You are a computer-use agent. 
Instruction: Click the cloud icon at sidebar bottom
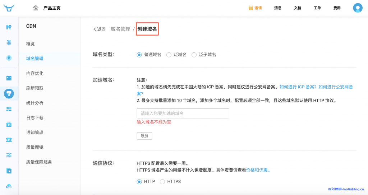click(9, 186)
